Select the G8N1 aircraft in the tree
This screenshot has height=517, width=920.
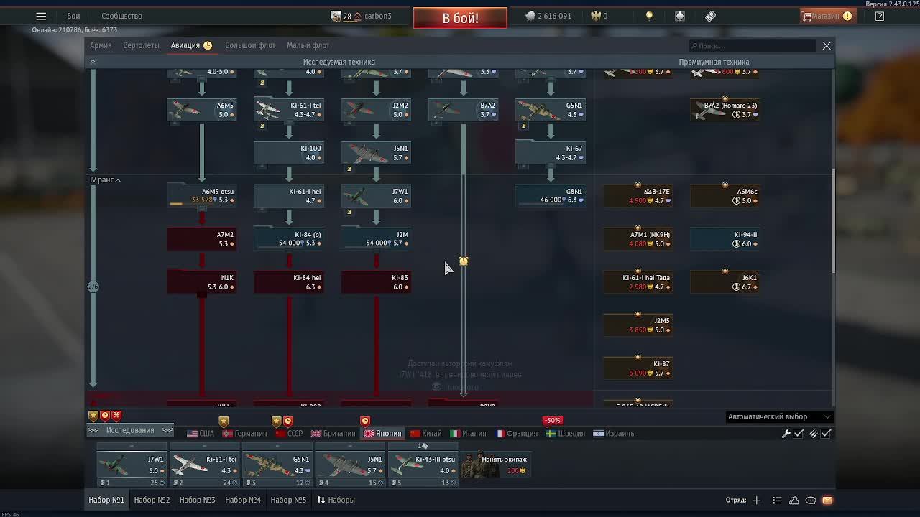(550, 196)
